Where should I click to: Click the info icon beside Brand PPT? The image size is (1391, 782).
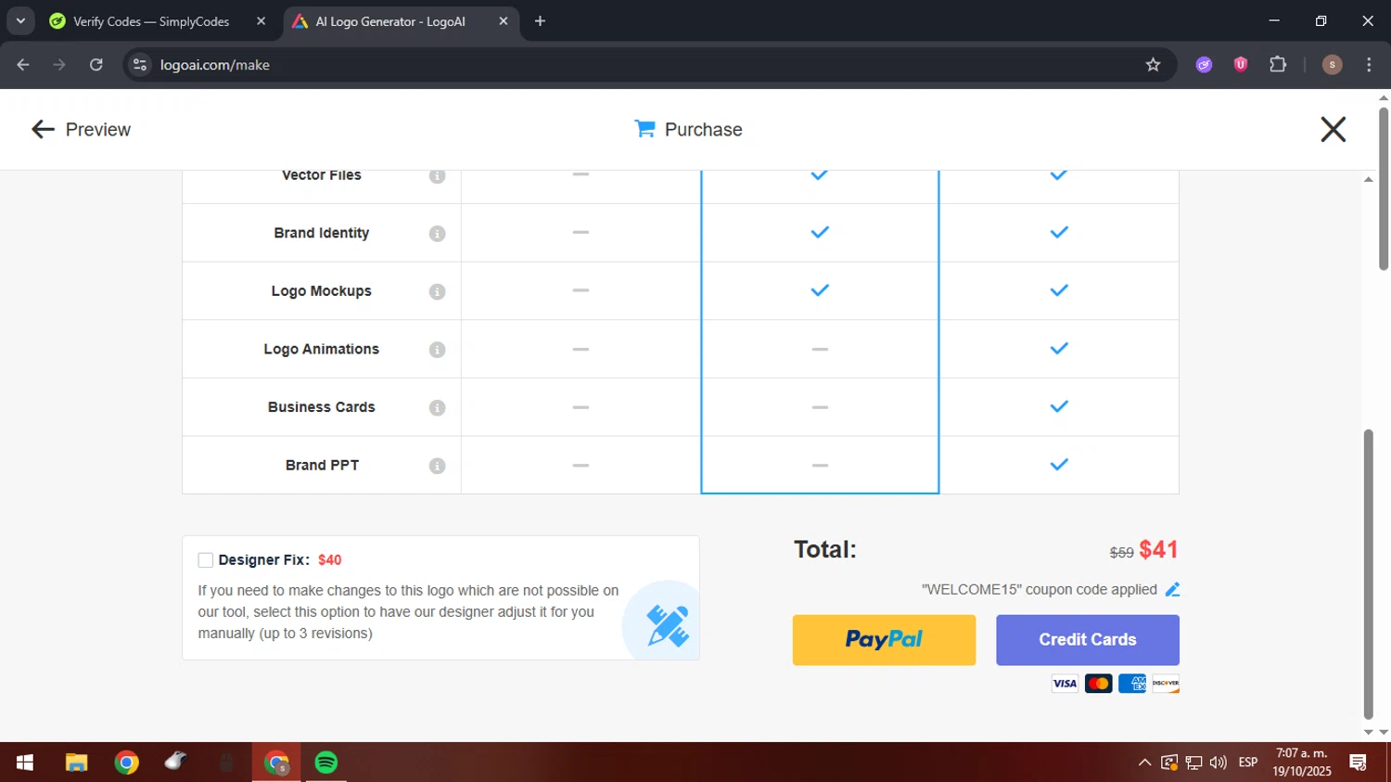click(x=437, y=466)
